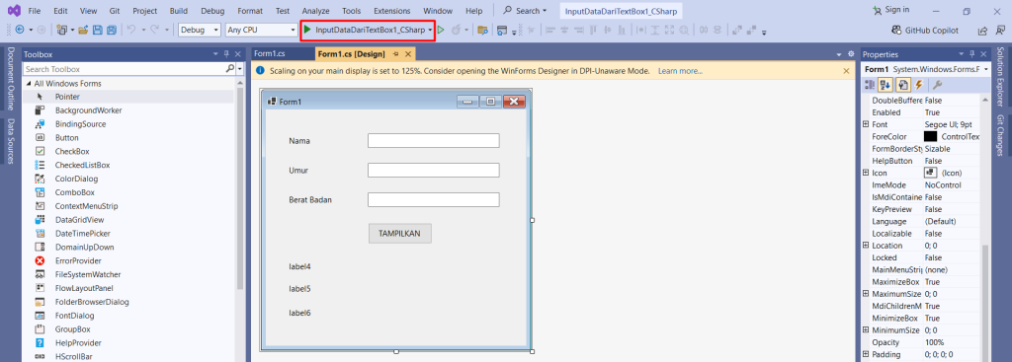1012x362 pixels.
Task: Dismiss the scaling notification bar
Action: 846,71
